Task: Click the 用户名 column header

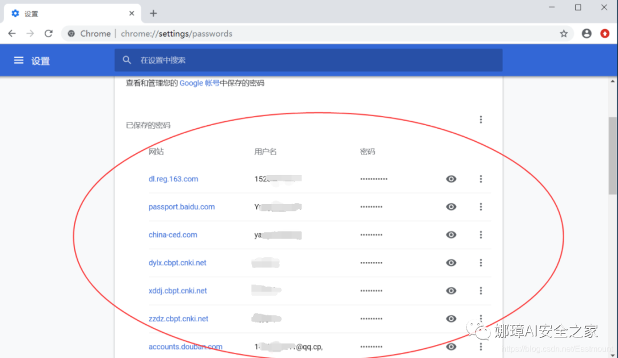Action: coord(266,152)
